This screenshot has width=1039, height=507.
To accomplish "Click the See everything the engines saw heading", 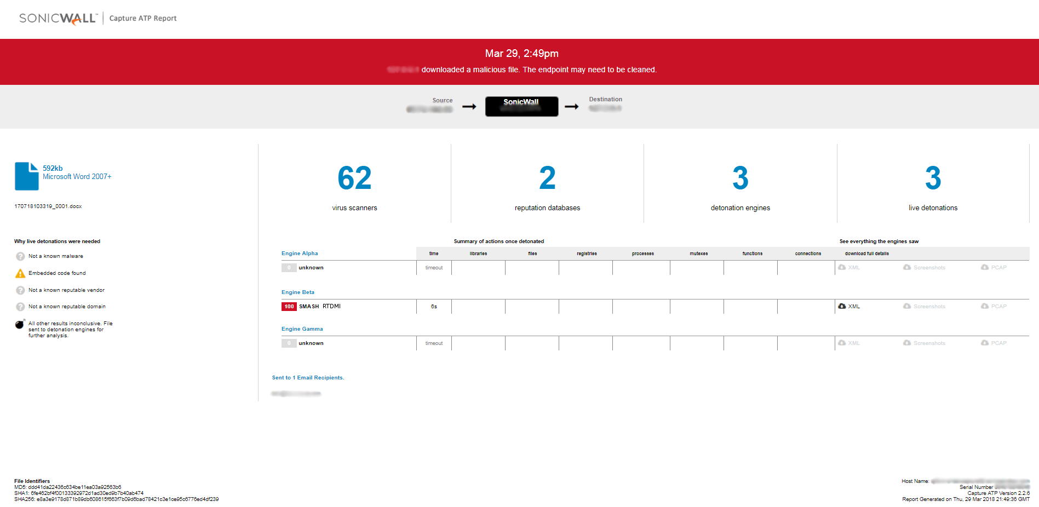I will pos(879,241).
